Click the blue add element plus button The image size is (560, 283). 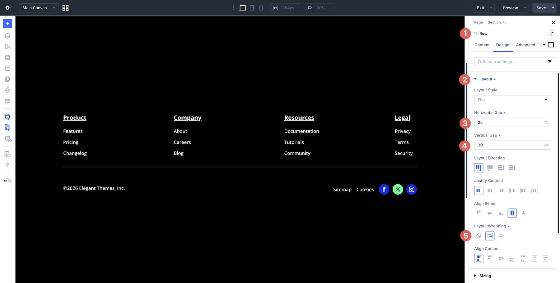7,24
